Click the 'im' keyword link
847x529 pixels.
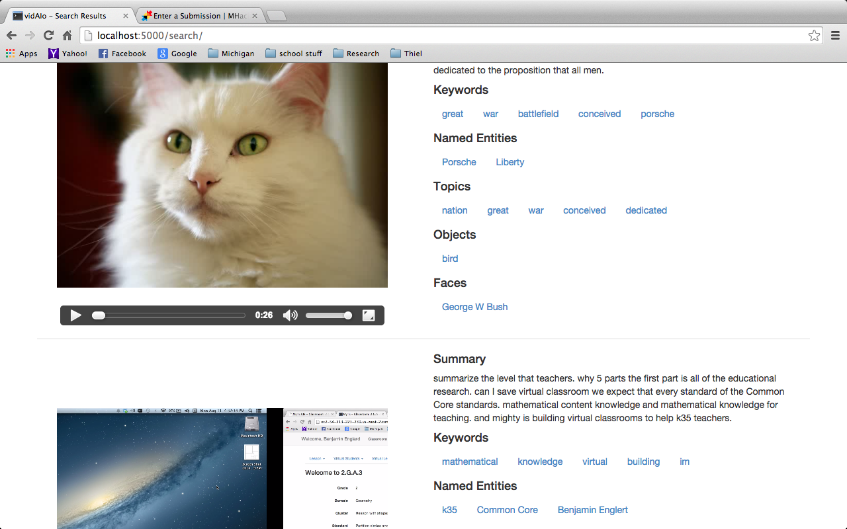684,462
